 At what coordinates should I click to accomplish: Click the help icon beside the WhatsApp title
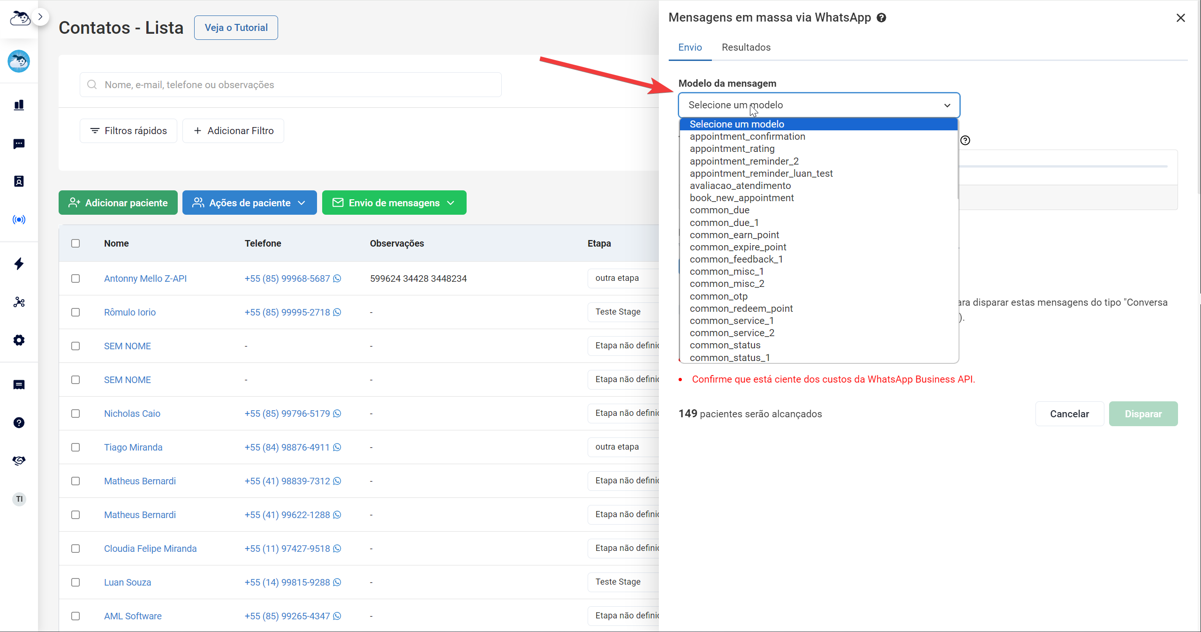[x=882, y=18]
